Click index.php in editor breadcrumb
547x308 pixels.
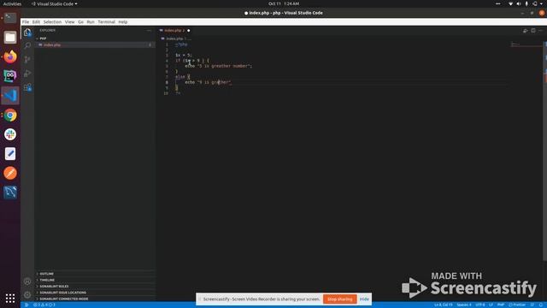click(174, 38)
